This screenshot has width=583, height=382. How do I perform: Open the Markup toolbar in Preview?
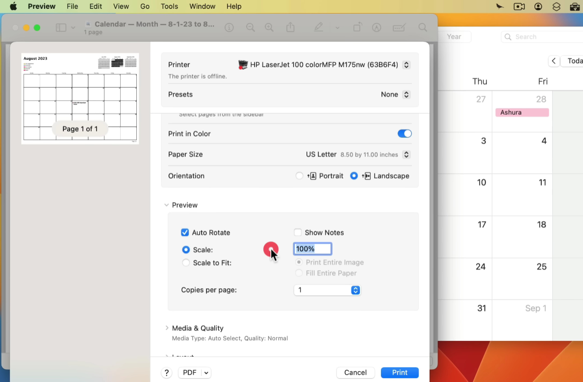coord(318,27)
